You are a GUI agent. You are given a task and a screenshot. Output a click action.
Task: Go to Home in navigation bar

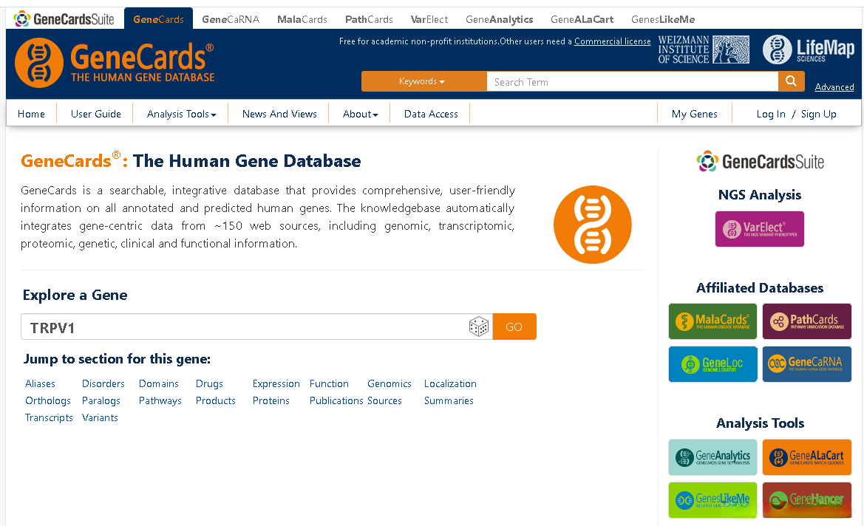[31, 114]
